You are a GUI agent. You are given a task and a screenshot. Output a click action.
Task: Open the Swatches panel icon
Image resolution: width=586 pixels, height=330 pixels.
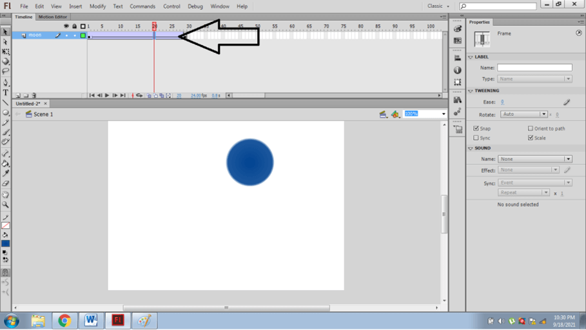tap(458, 41)
